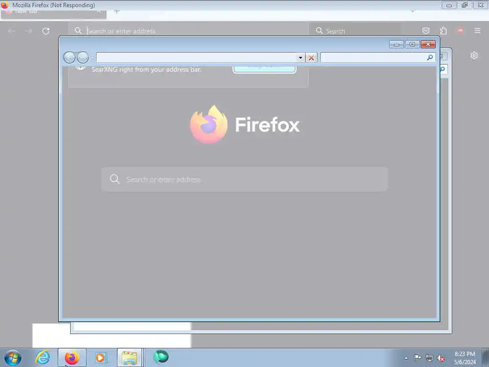Click the muted volume tray icon
The image size is (489, 367).
click(441, 358)
